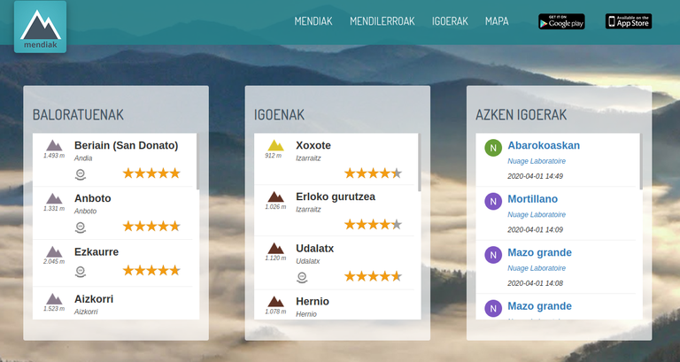Click the mendiak logo icon
This screenshot has width=680, height=362.
tap(41, 27)
